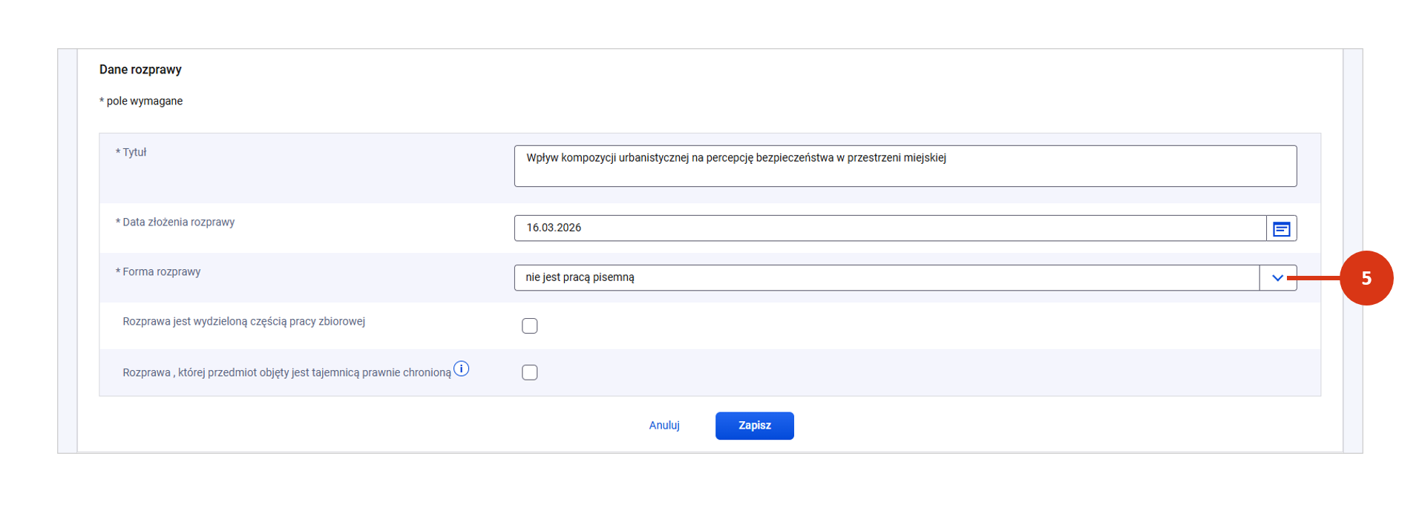
Task: Click the 'Rozprawa, której przedmiot objęty' label text
Action: tap(286, 373)
